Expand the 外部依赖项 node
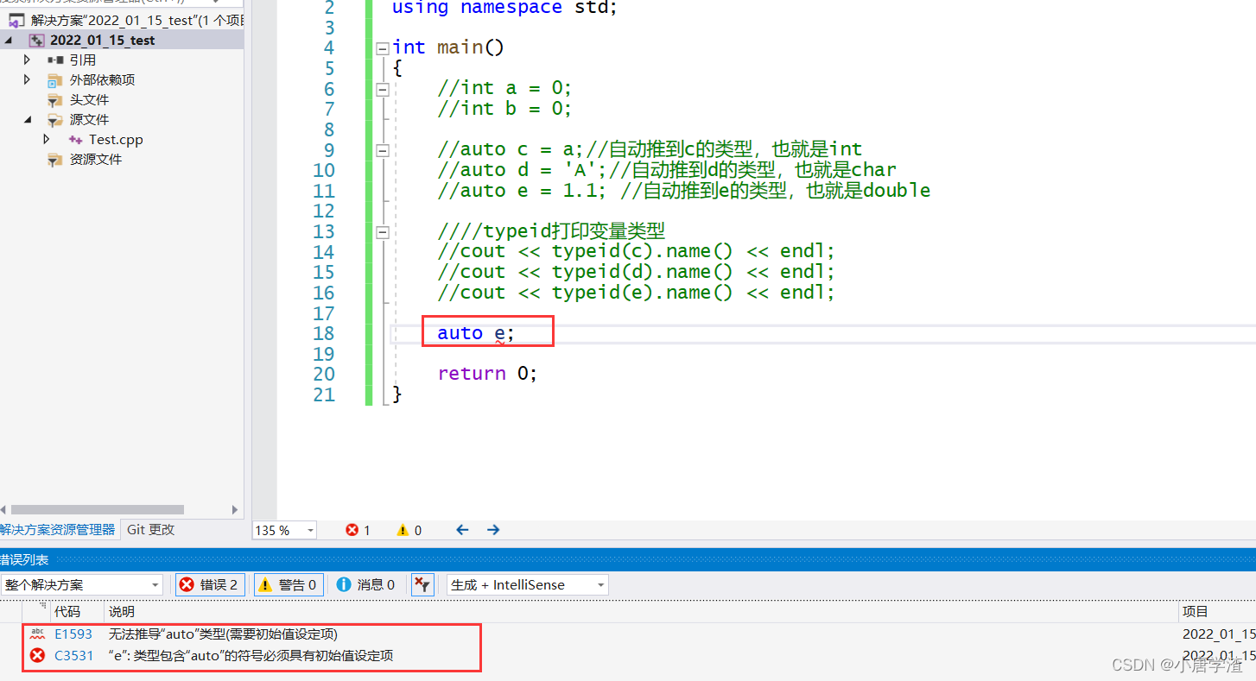 point(27,80)
